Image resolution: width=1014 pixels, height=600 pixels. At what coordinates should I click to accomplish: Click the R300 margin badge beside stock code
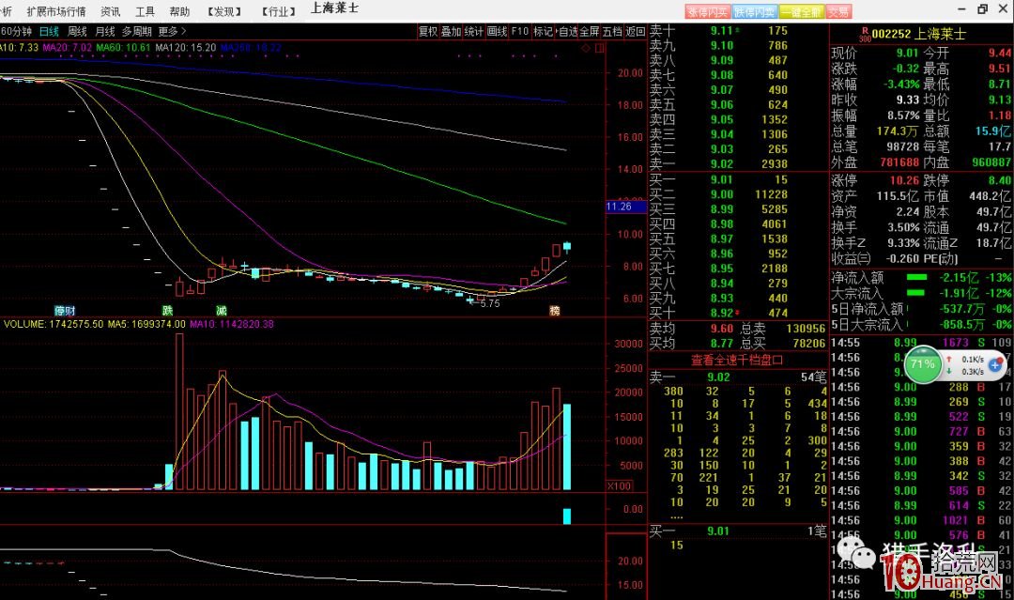coord(862,34)
